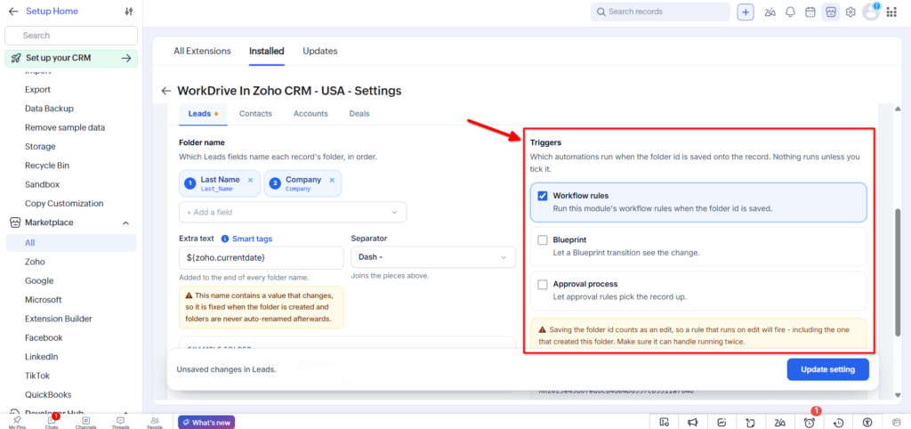Open the notifications bell
Screen dimensions: 911x429
[x=790, y=12]
